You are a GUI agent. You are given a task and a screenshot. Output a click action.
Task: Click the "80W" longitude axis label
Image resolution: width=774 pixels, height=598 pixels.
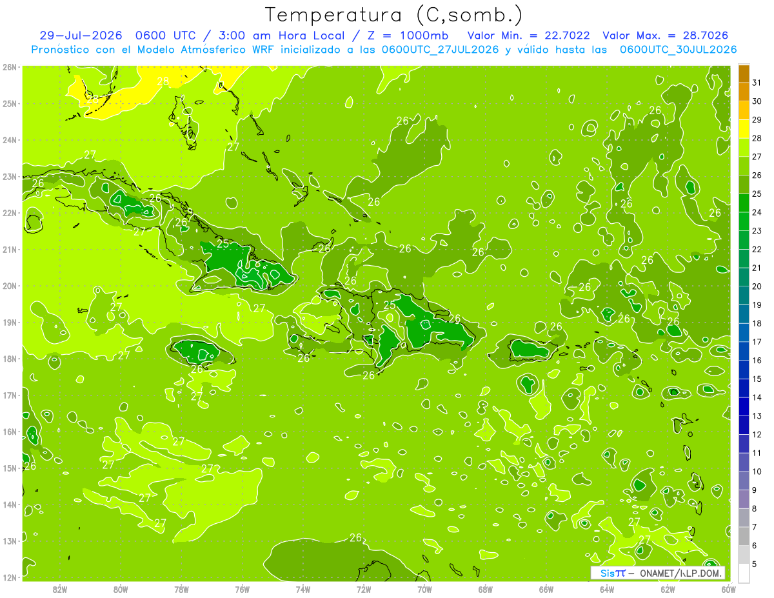121,590
